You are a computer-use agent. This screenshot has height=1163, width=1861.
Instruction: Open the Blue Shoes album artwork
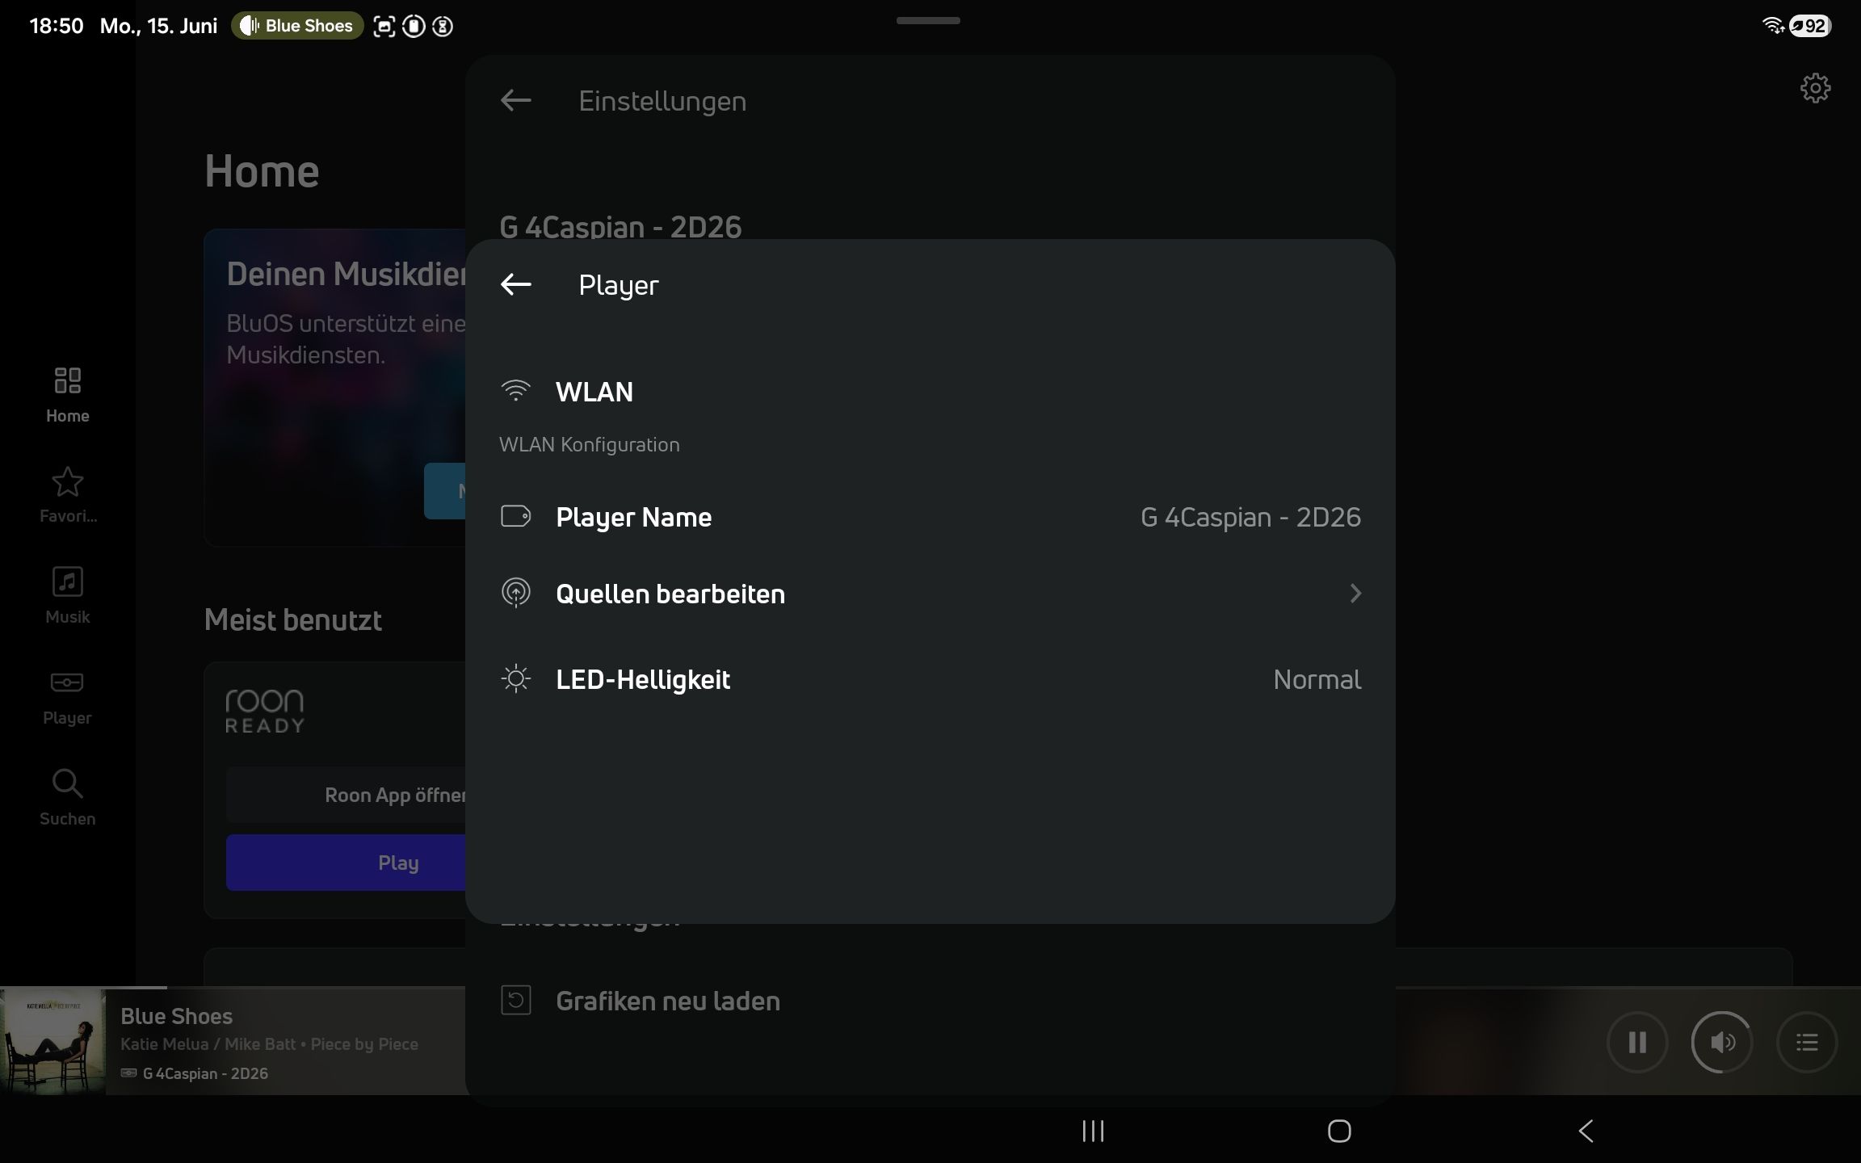point(53,1042)
